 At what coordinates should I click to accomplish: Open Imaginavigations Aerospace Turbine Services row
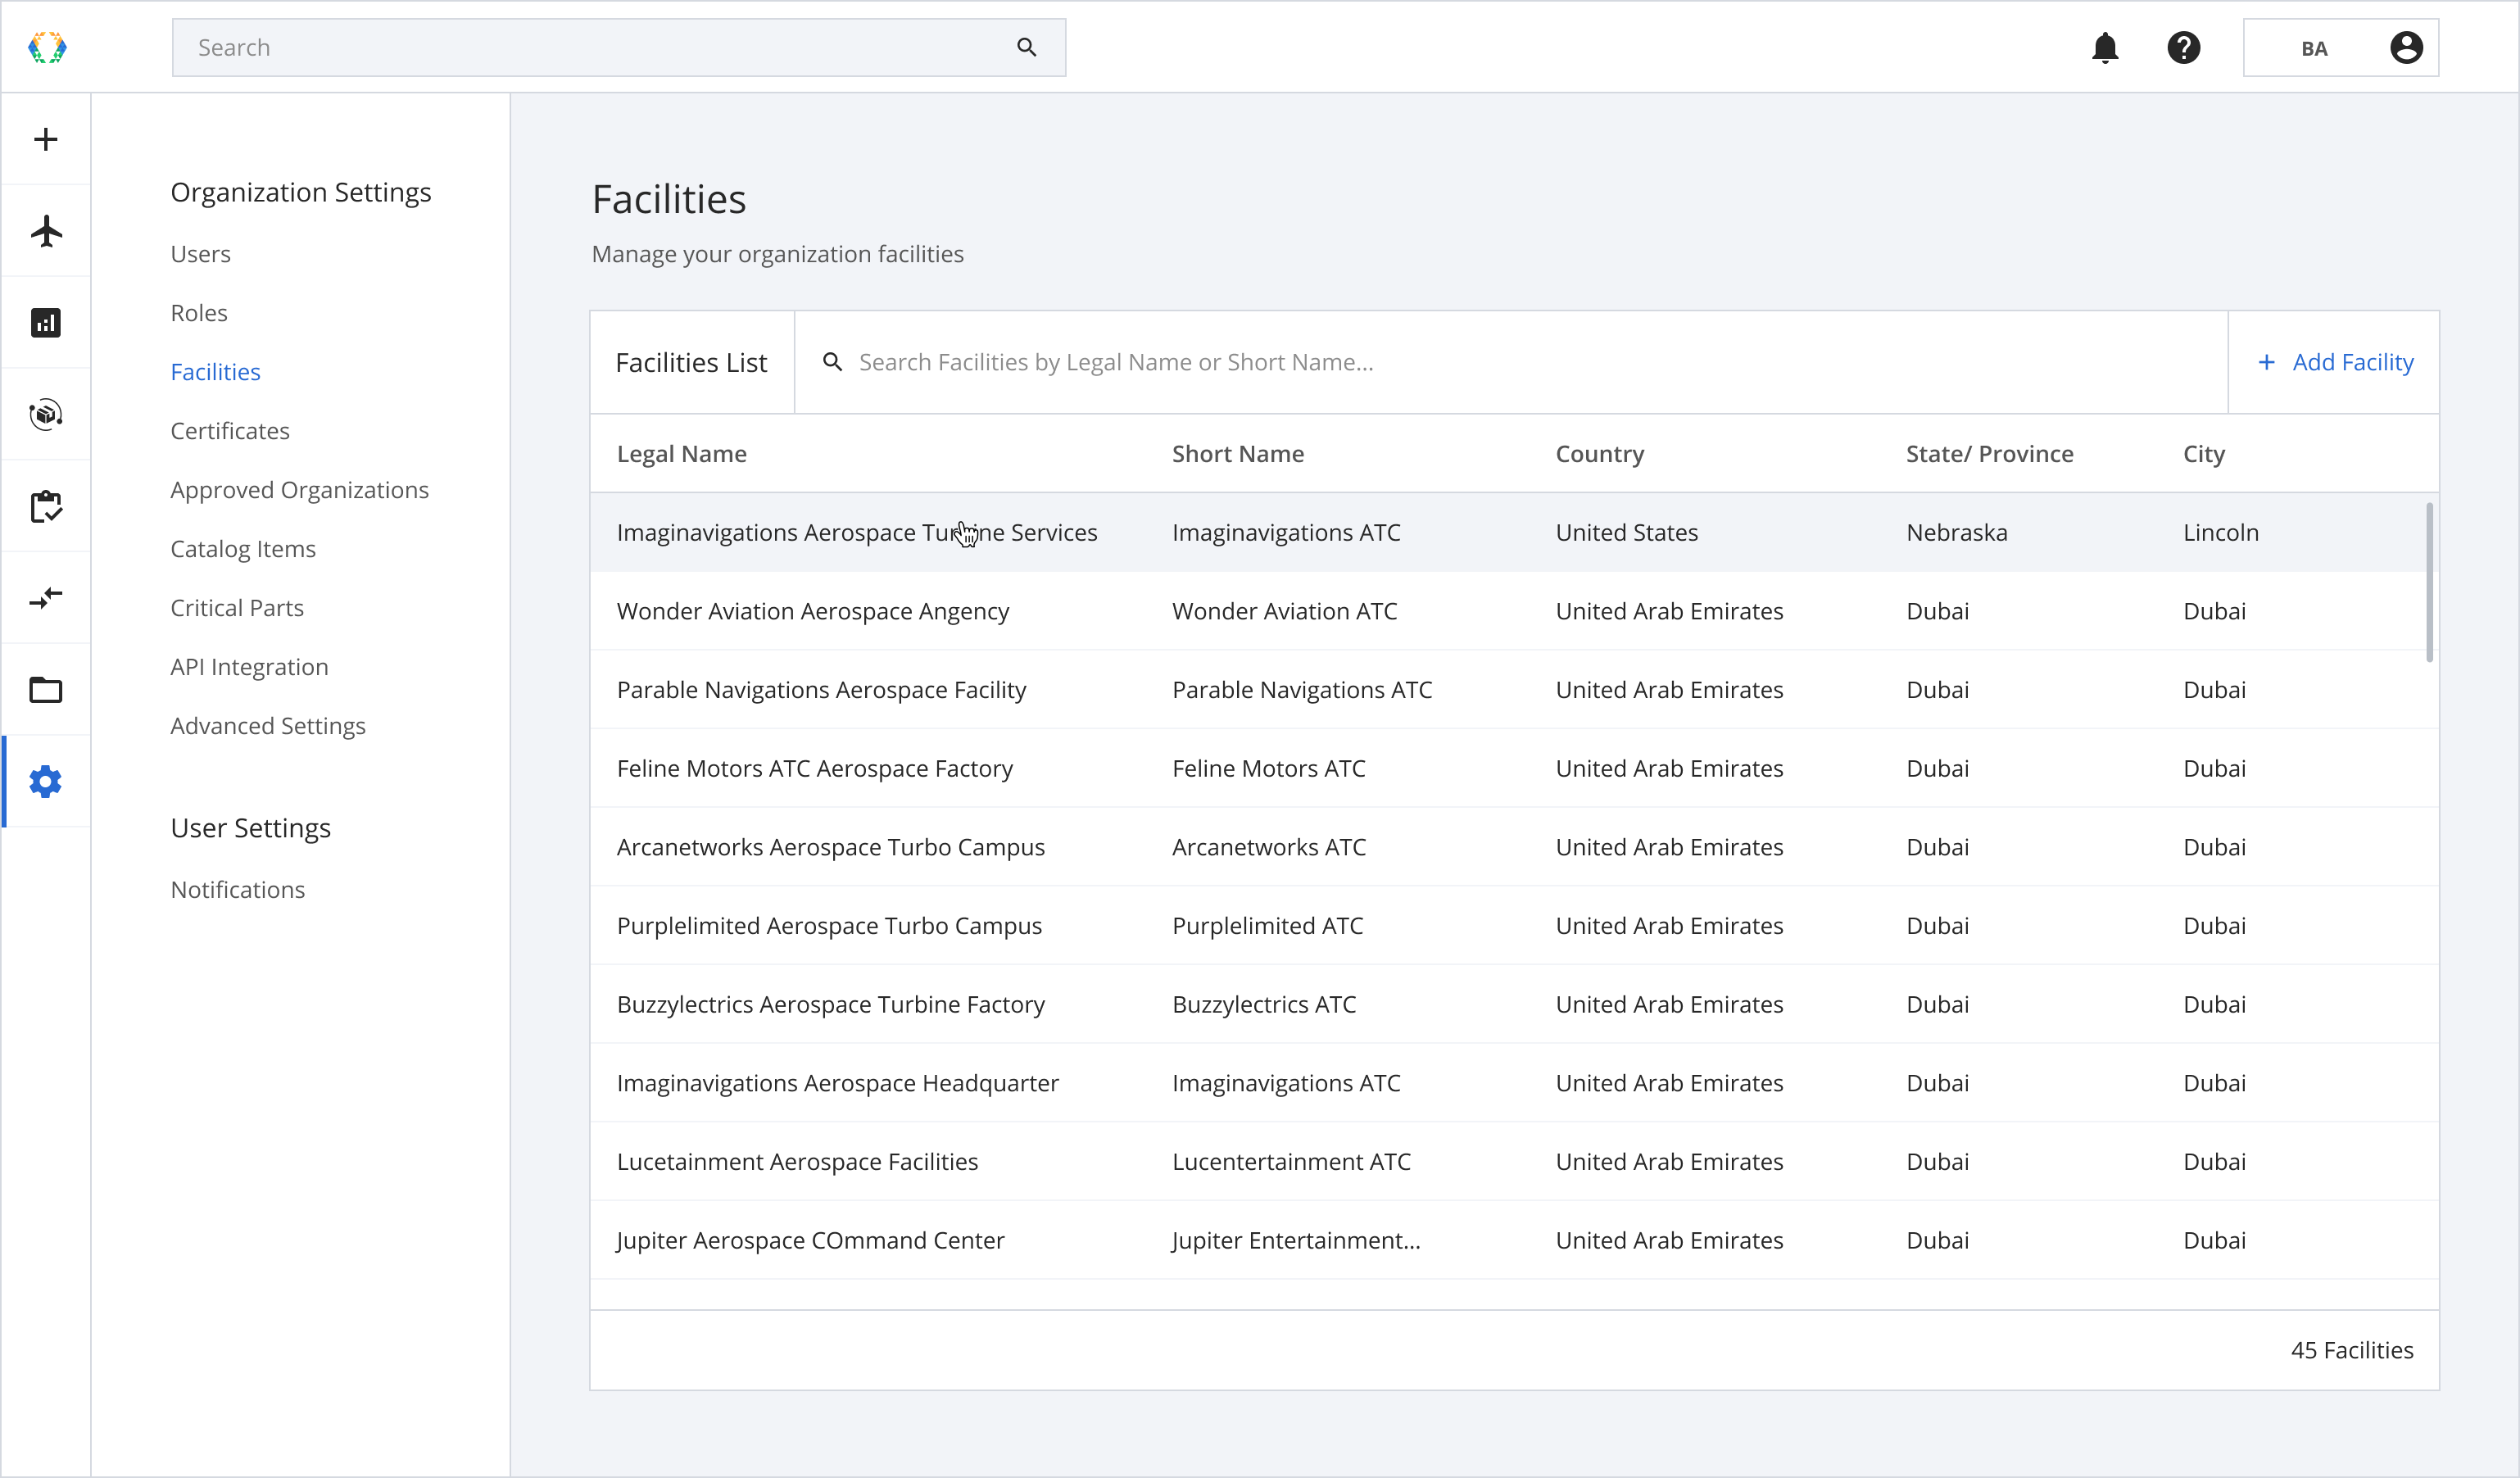pos(1514,532)
